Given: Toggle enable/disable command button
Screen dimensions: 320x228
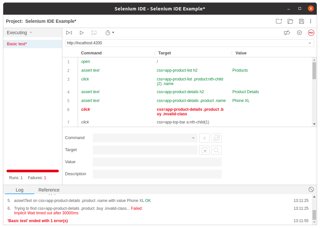Looking at the screenshot, I should click(204, 138).
